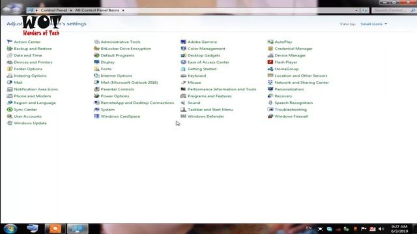The image size is (417, 234).
Task: Click the Search Control Panel field
Action: (394, 10)
